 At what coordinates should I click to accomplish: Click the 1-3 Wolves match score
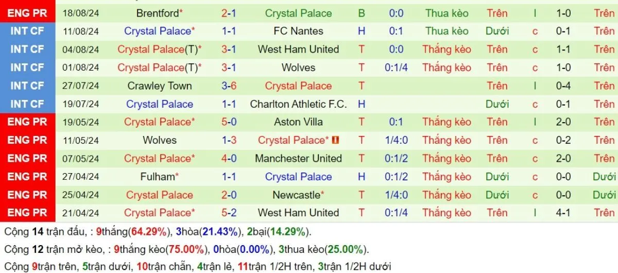(229, 140)
